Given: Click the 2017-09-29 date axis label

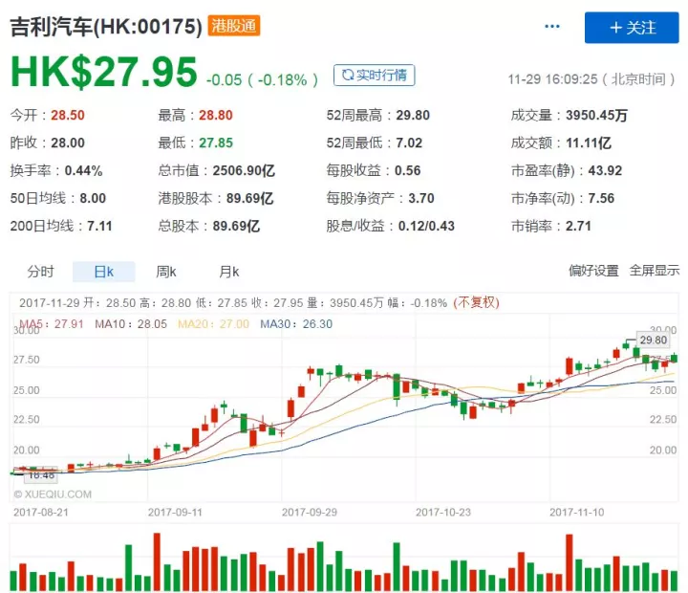Looking at the screenshot, I should point(310,512).
